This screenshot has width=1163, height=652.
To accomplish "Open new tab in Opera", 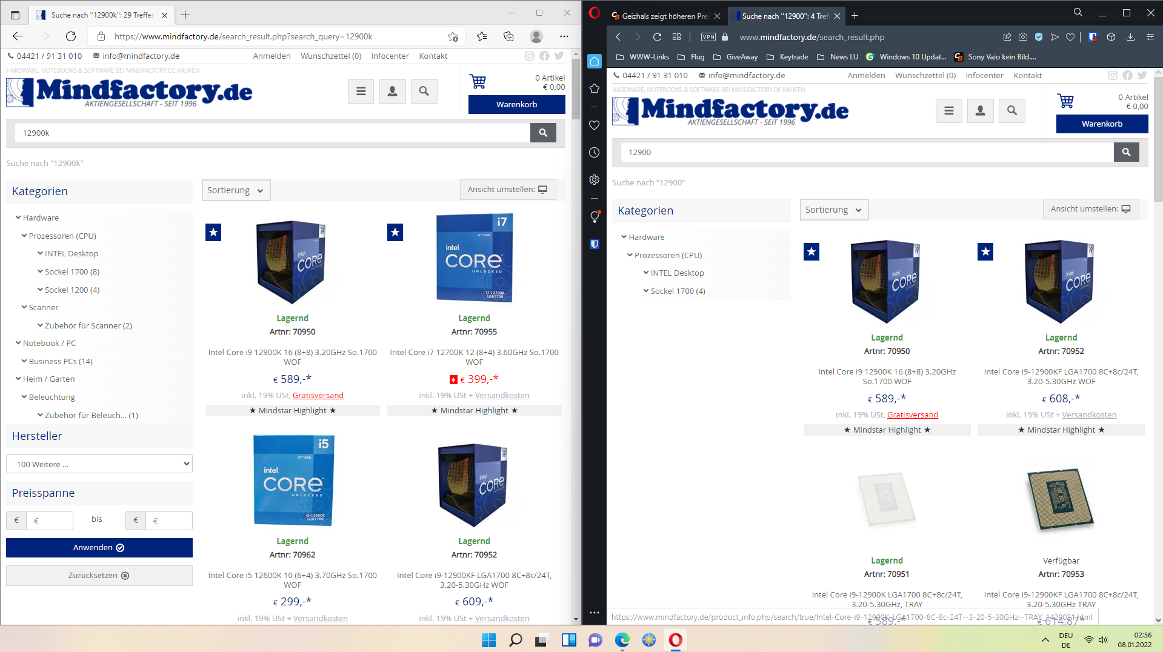I will 855,16.
